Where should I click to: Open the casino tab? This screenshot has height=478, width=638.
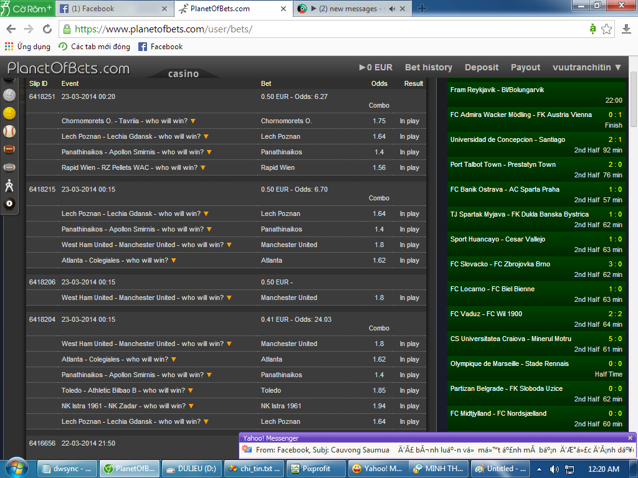tap(184, 73)
